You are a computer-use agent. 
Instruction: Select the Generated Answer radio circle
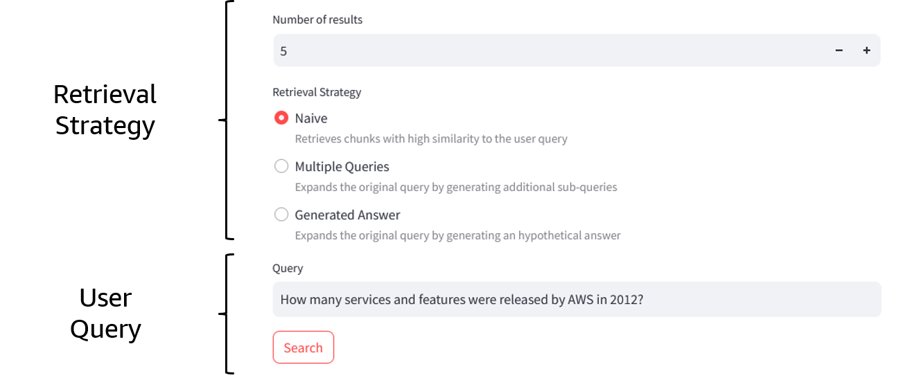point(281,215)
